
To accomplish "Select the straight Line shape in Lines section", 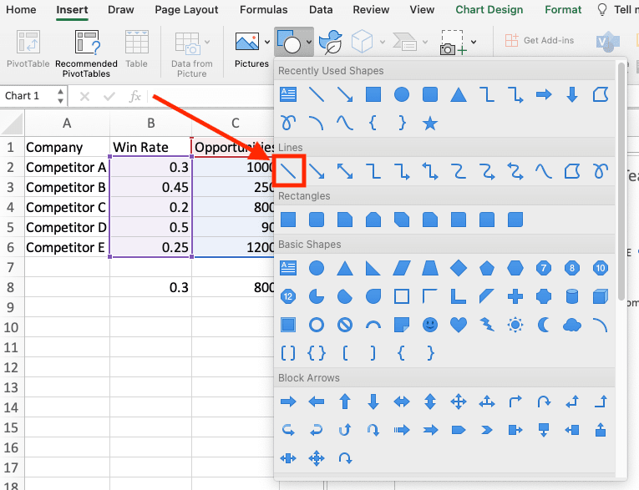I will [x=288, y=172].
